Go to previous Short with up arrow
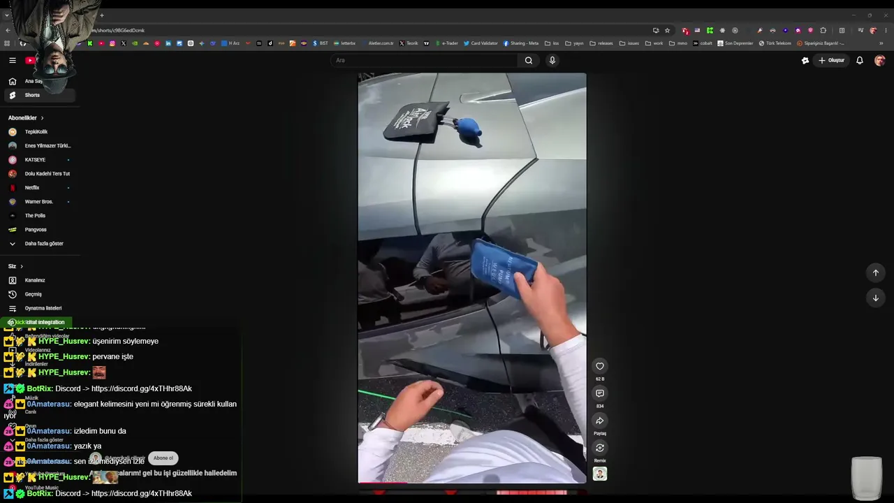The height and width of the screenshot is (503, 894). point(875,272)
